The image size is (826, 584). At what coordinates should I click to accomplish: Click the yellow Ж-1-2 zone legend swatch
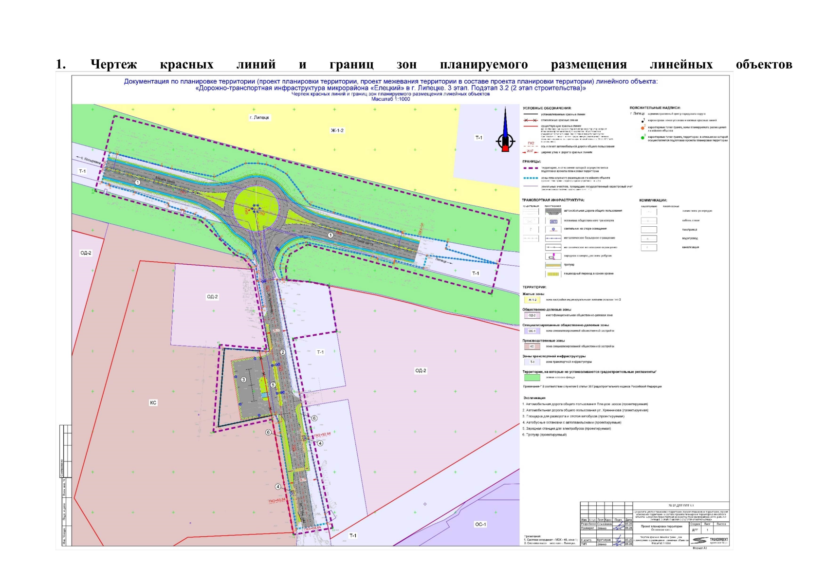[x=532, y=300]
